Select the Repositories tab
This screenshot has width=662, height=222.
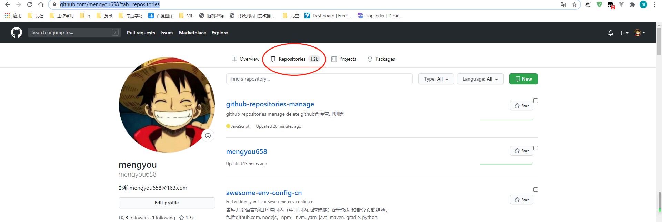coord(295,59)
